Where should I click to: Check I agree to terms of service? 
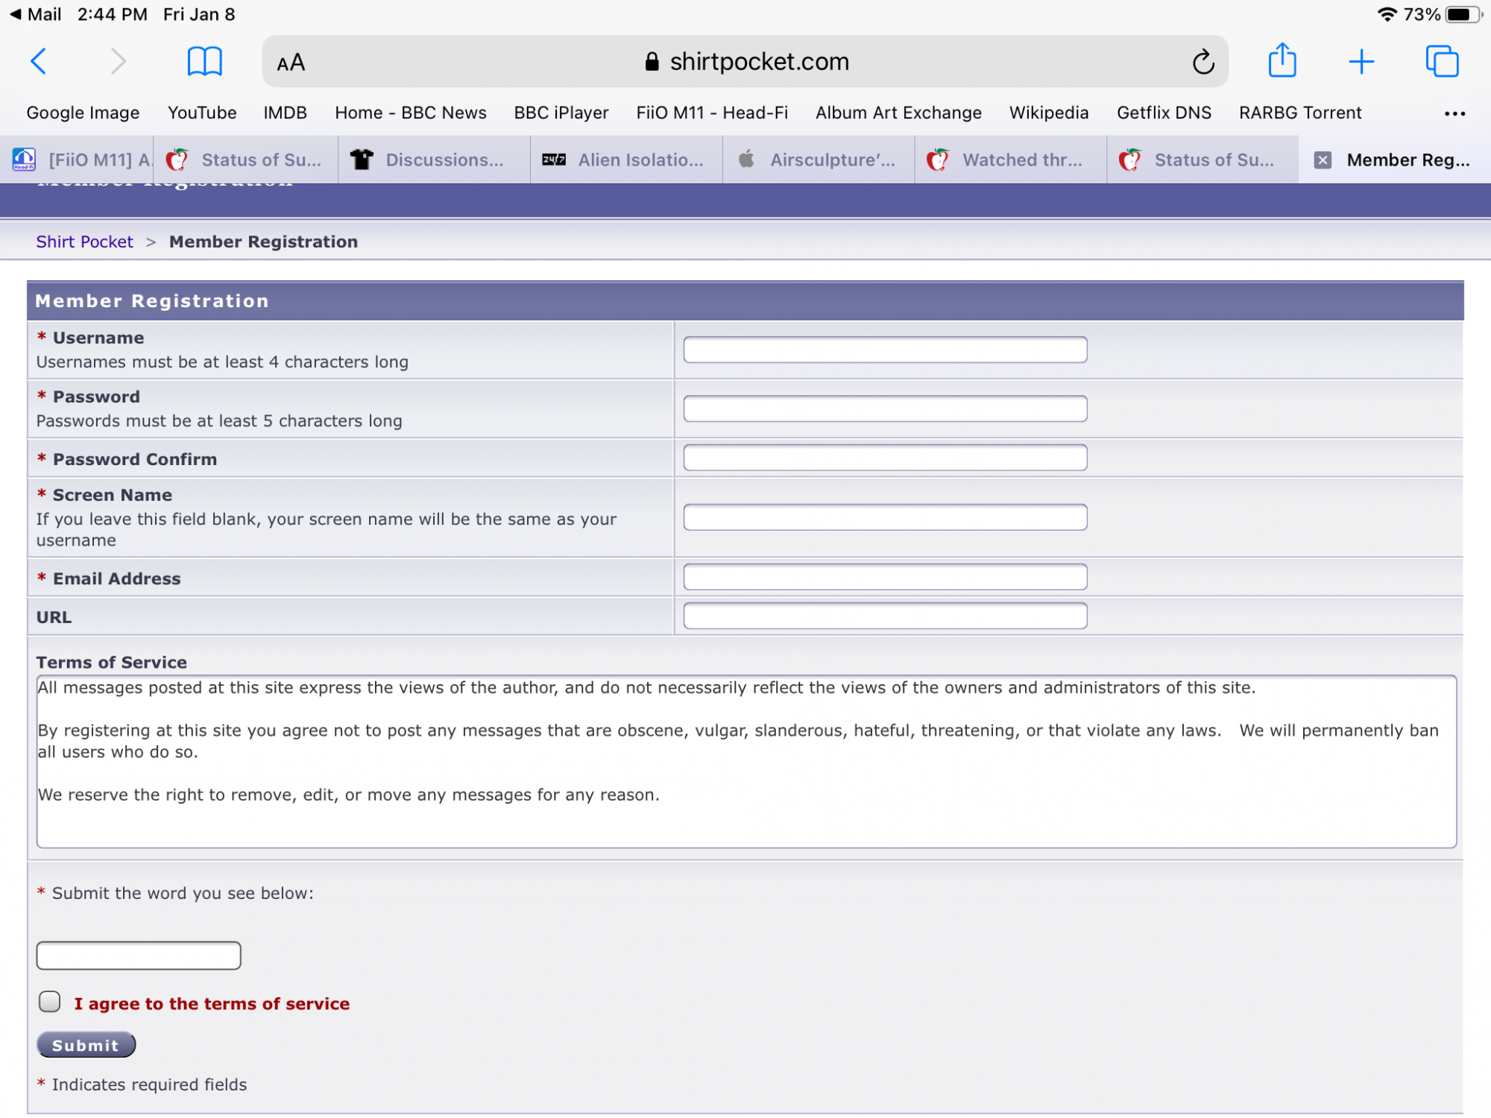click(50, 1001)
